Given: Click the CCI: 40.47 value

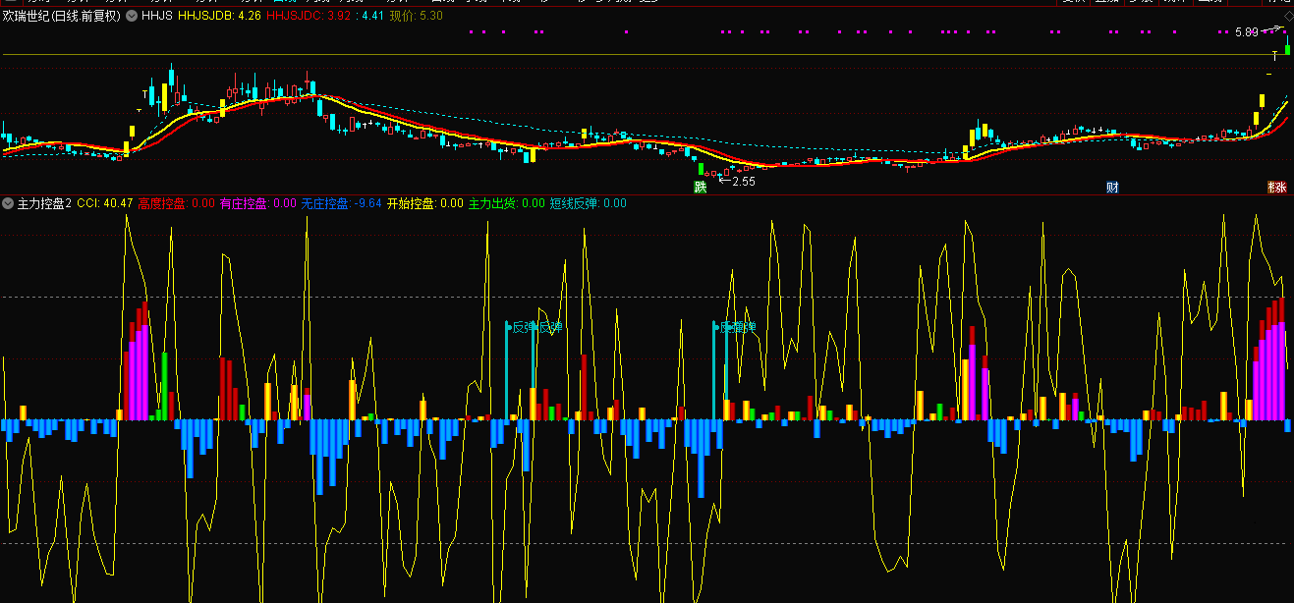Looking at the screenshot, I should pyautogui.click(x=105, y=203).
